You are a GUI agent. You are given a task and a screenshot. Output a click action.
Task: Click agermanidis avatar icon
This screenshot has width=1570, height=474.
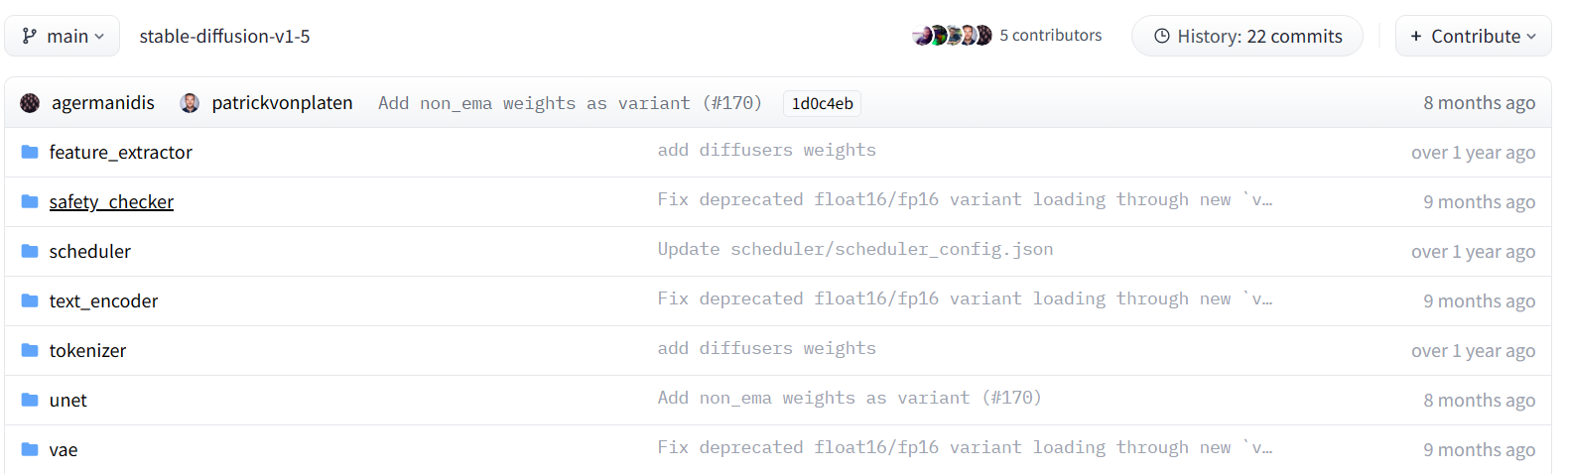30,103
